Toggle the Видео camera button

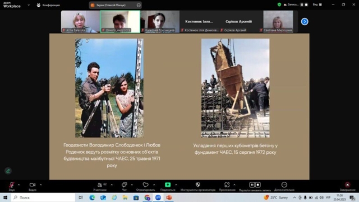(x=33, y=185)
